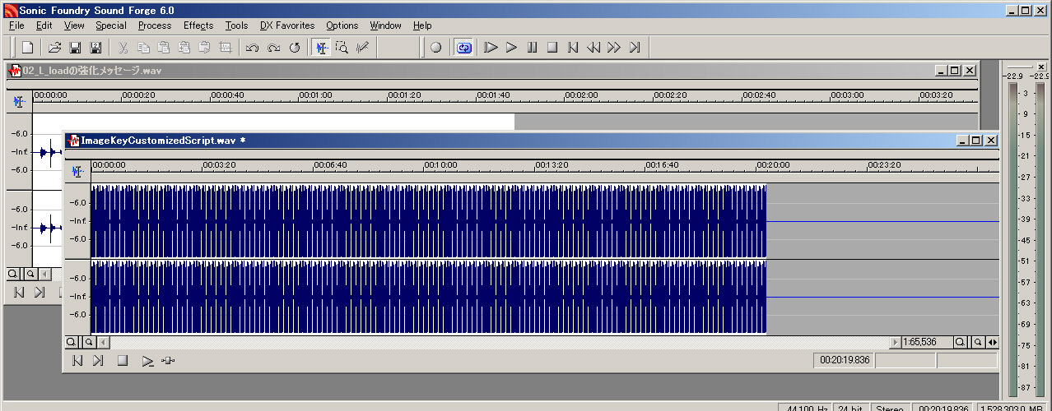Screen dimensions: 1052x411
Task: Click Go to End in 02_L_load window playbar
Action: [x=40, y=292]
